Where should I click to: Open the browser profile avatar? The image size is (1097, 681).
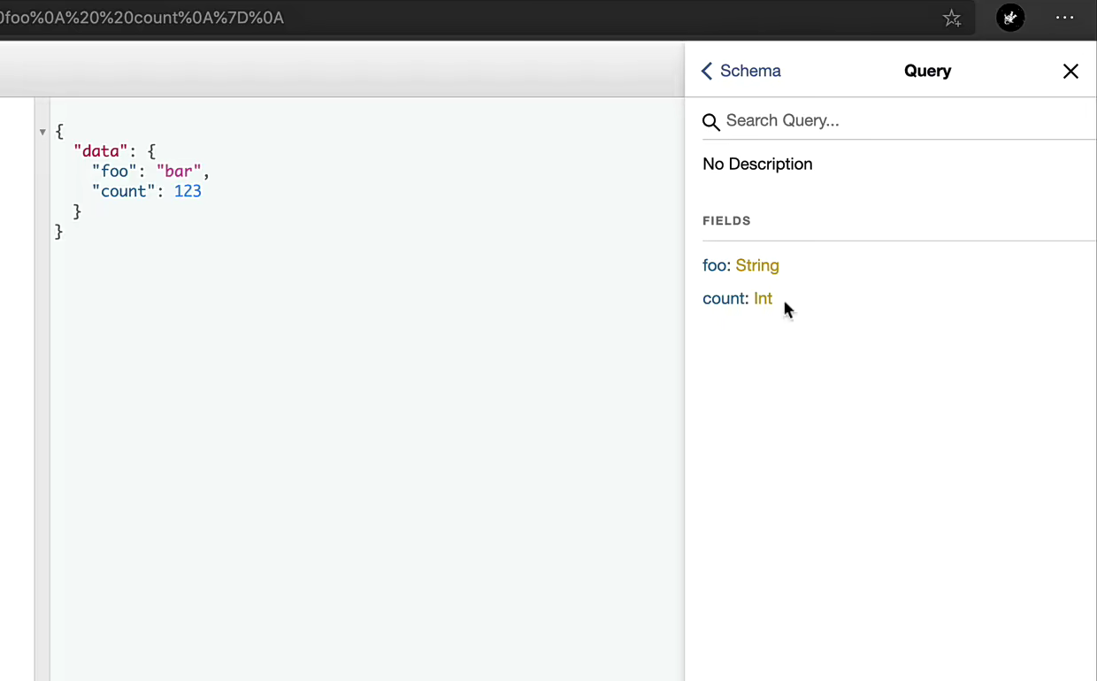(x=1010, y=18)
